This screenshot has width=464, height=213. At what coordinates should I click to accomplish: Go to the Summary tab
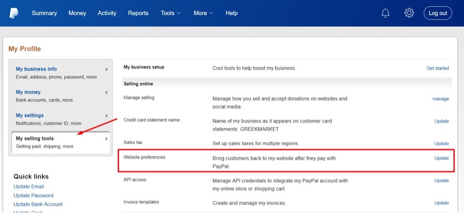click(44, 13)
